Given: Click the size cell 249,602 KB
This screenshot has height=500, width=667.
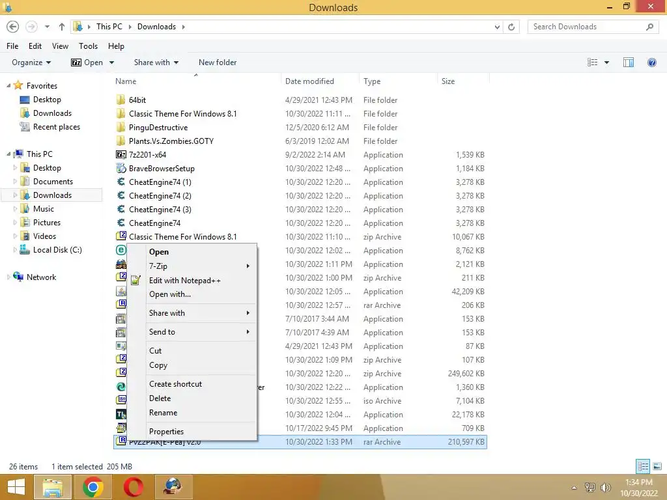Looking at the screenshot, I should pos(466,373).
